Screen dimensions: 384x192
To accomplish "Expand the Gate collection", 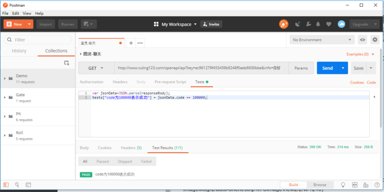I will 5,97.
